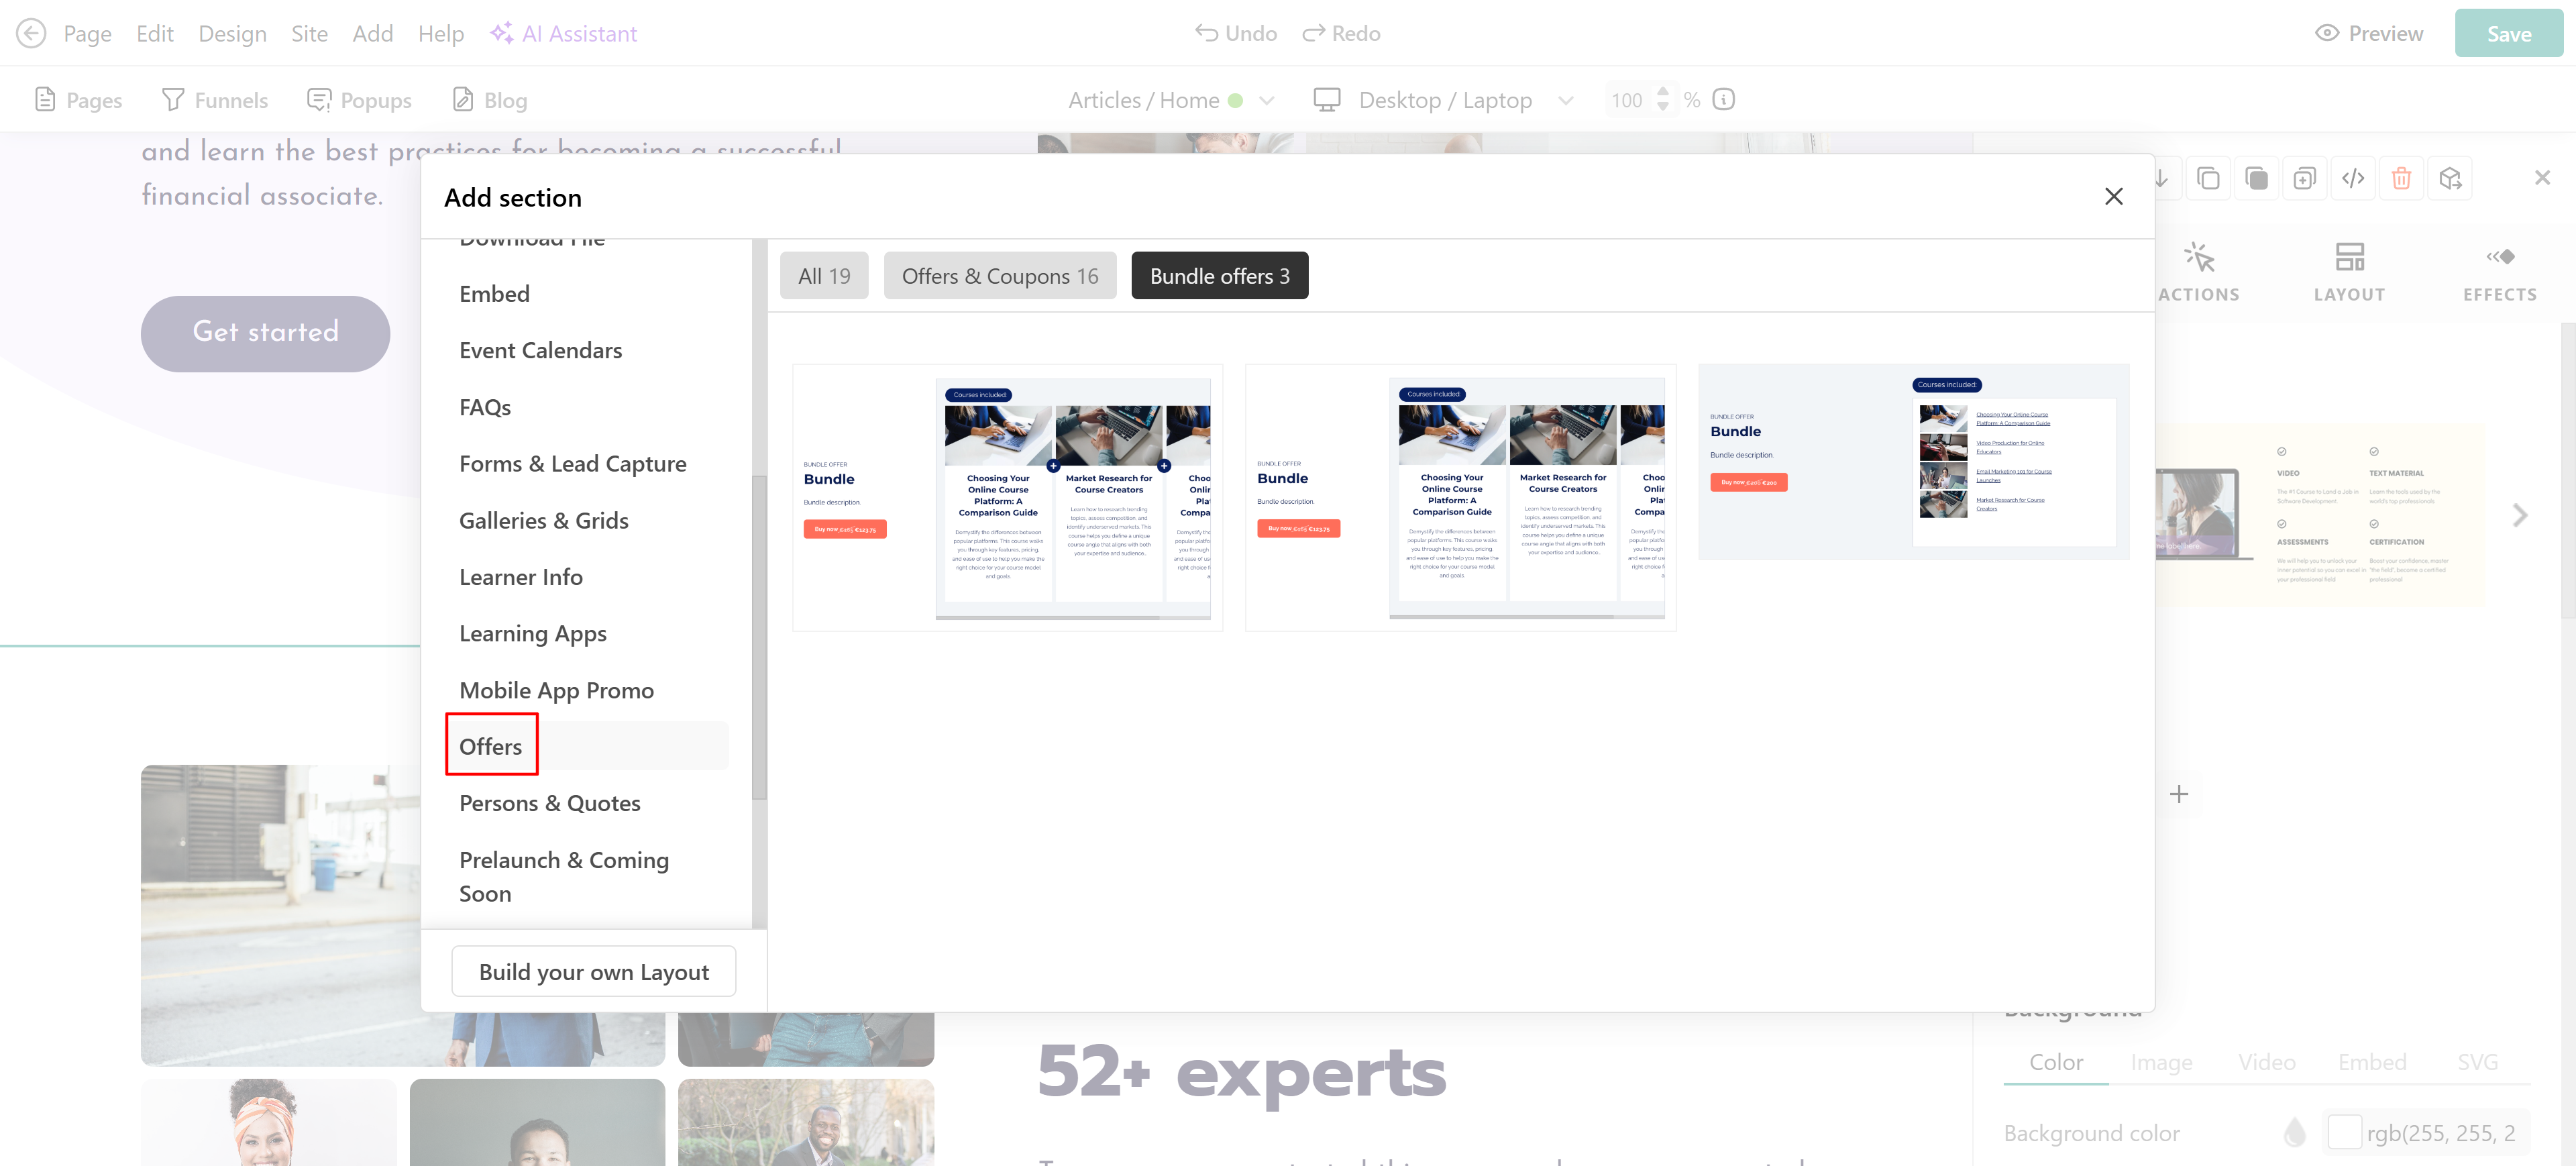Screen dimensions: 2576x1166
Task: Open the Design menu
Action: [232, 33]
